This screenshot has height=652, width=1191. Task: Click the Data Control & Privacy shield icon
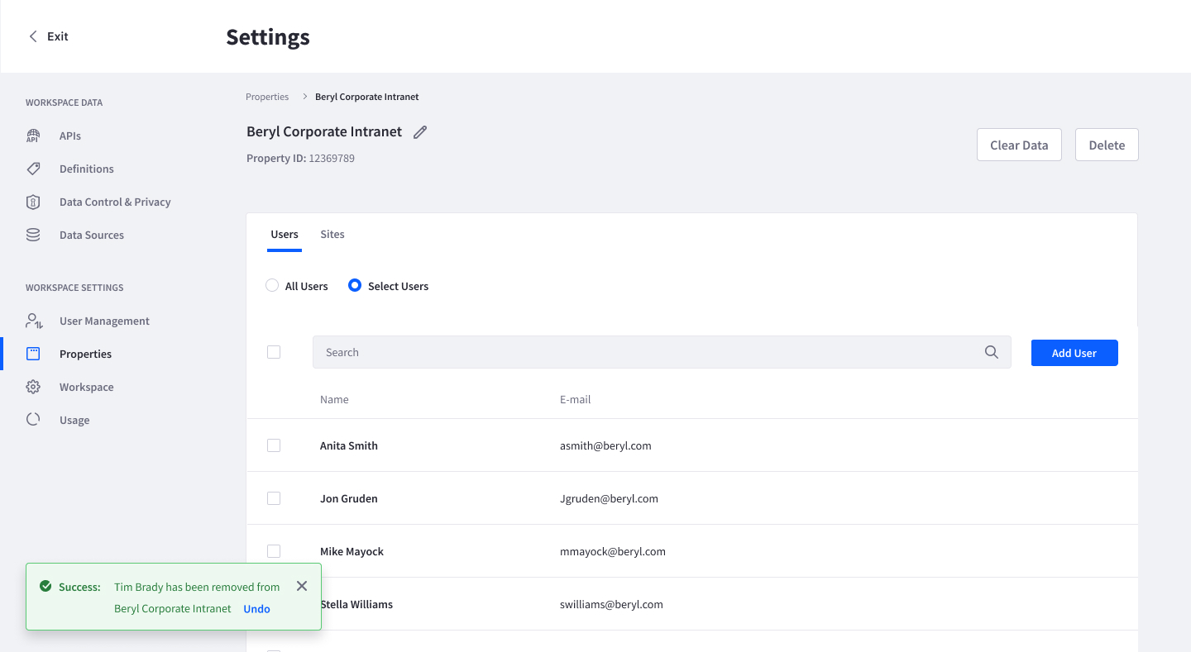[x=33, y=202]
